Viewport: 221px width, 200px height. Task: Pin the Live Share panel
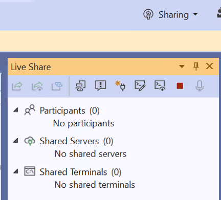pos(196,66)
